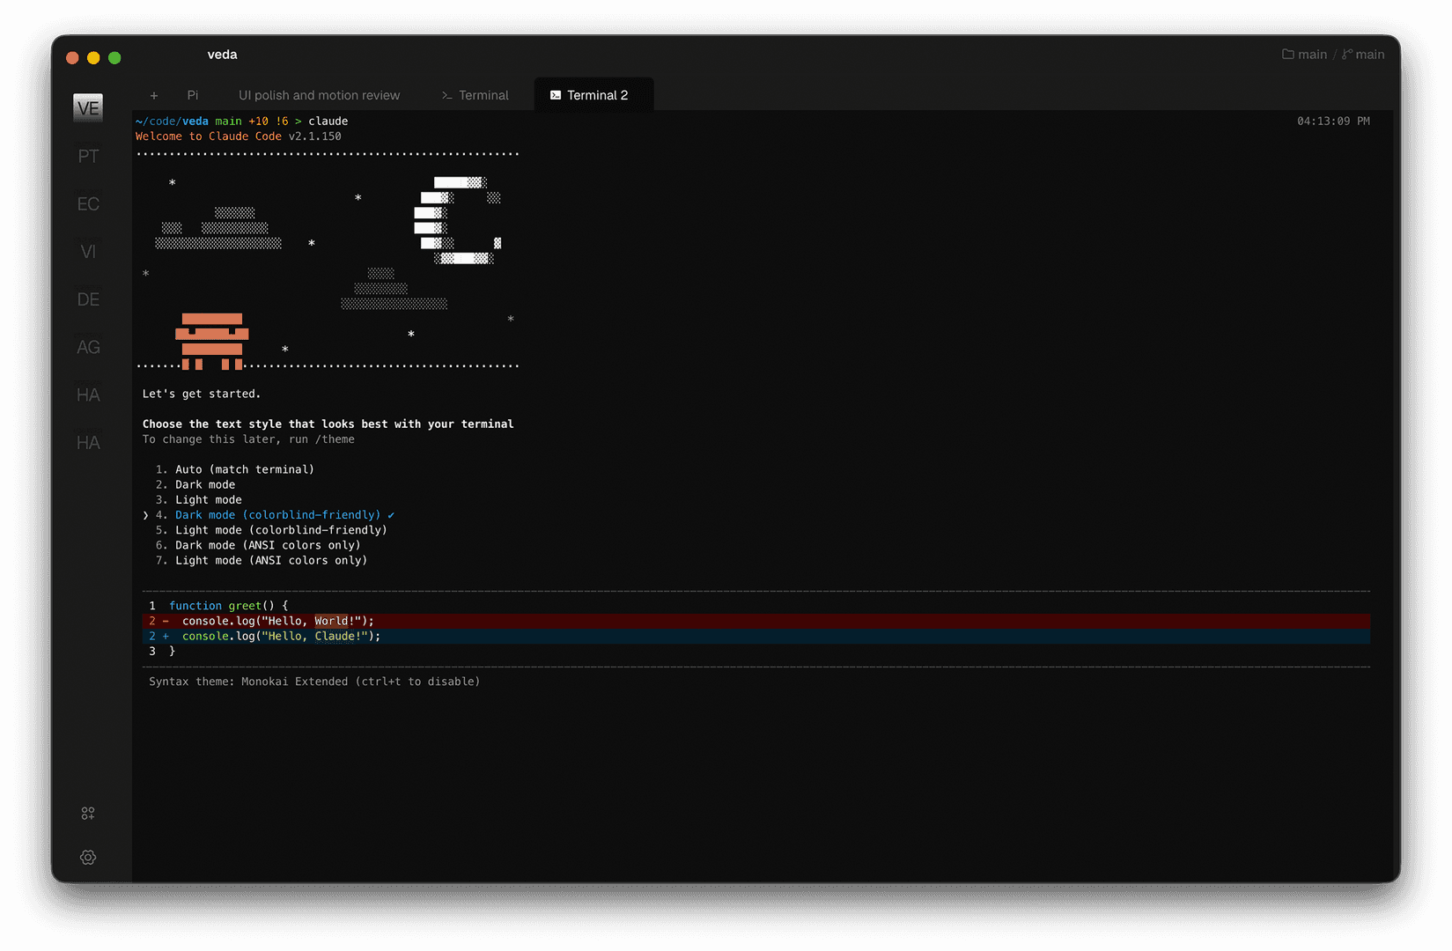Click the yellow minimize window button

click(93, 58)
